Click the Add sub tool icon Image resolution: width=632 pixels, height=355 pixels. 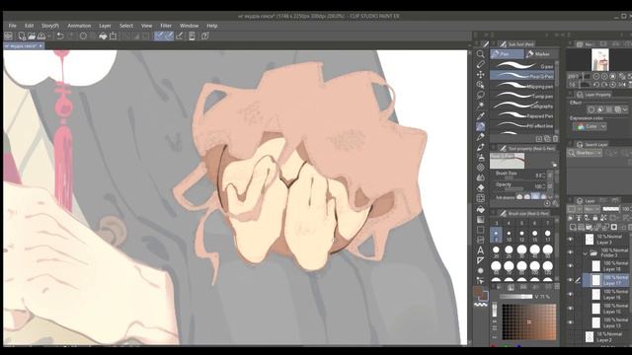539,138
